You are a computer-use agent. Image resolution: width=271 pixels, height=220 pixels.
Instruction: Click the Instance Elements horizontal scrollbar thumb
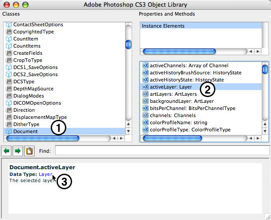click(179, 51)
